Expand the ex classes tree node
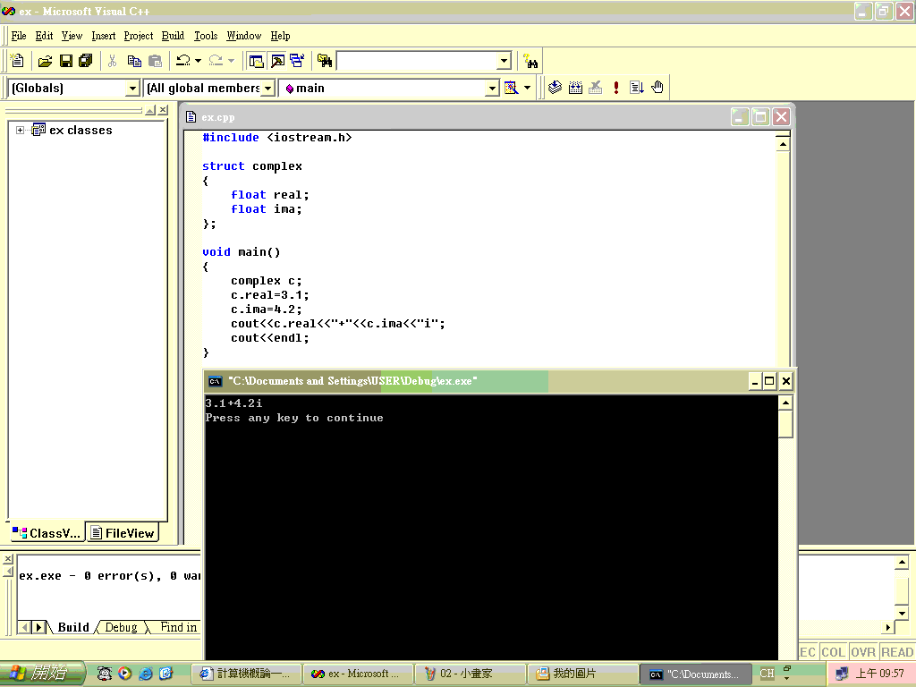The image size is (916, 687). (21, 131)
